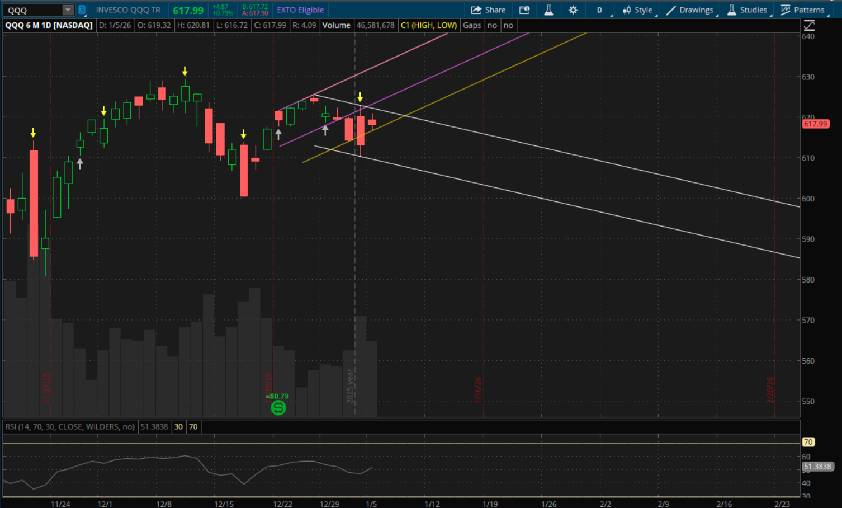
Task: Click the RSI study title label
Action: point(70,427)
